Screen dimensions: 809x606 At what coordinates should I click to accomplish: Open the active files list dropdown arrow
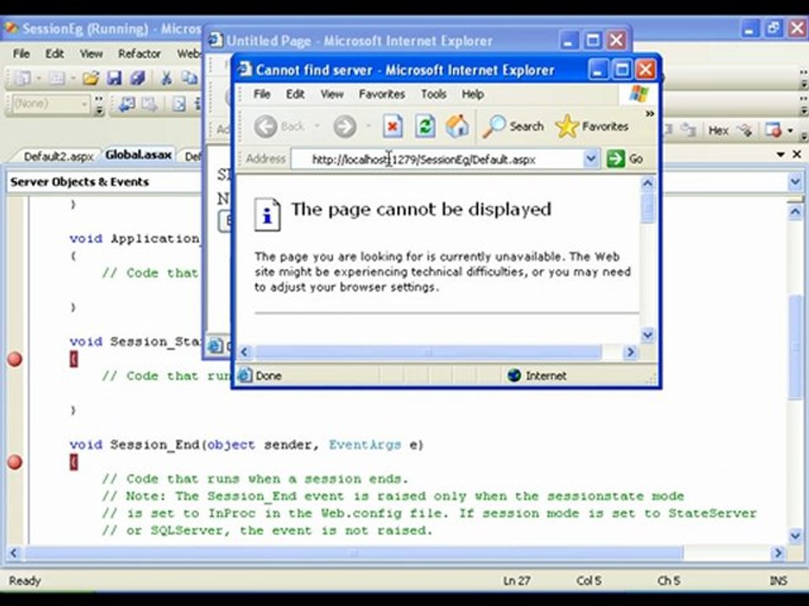point(780,154)
